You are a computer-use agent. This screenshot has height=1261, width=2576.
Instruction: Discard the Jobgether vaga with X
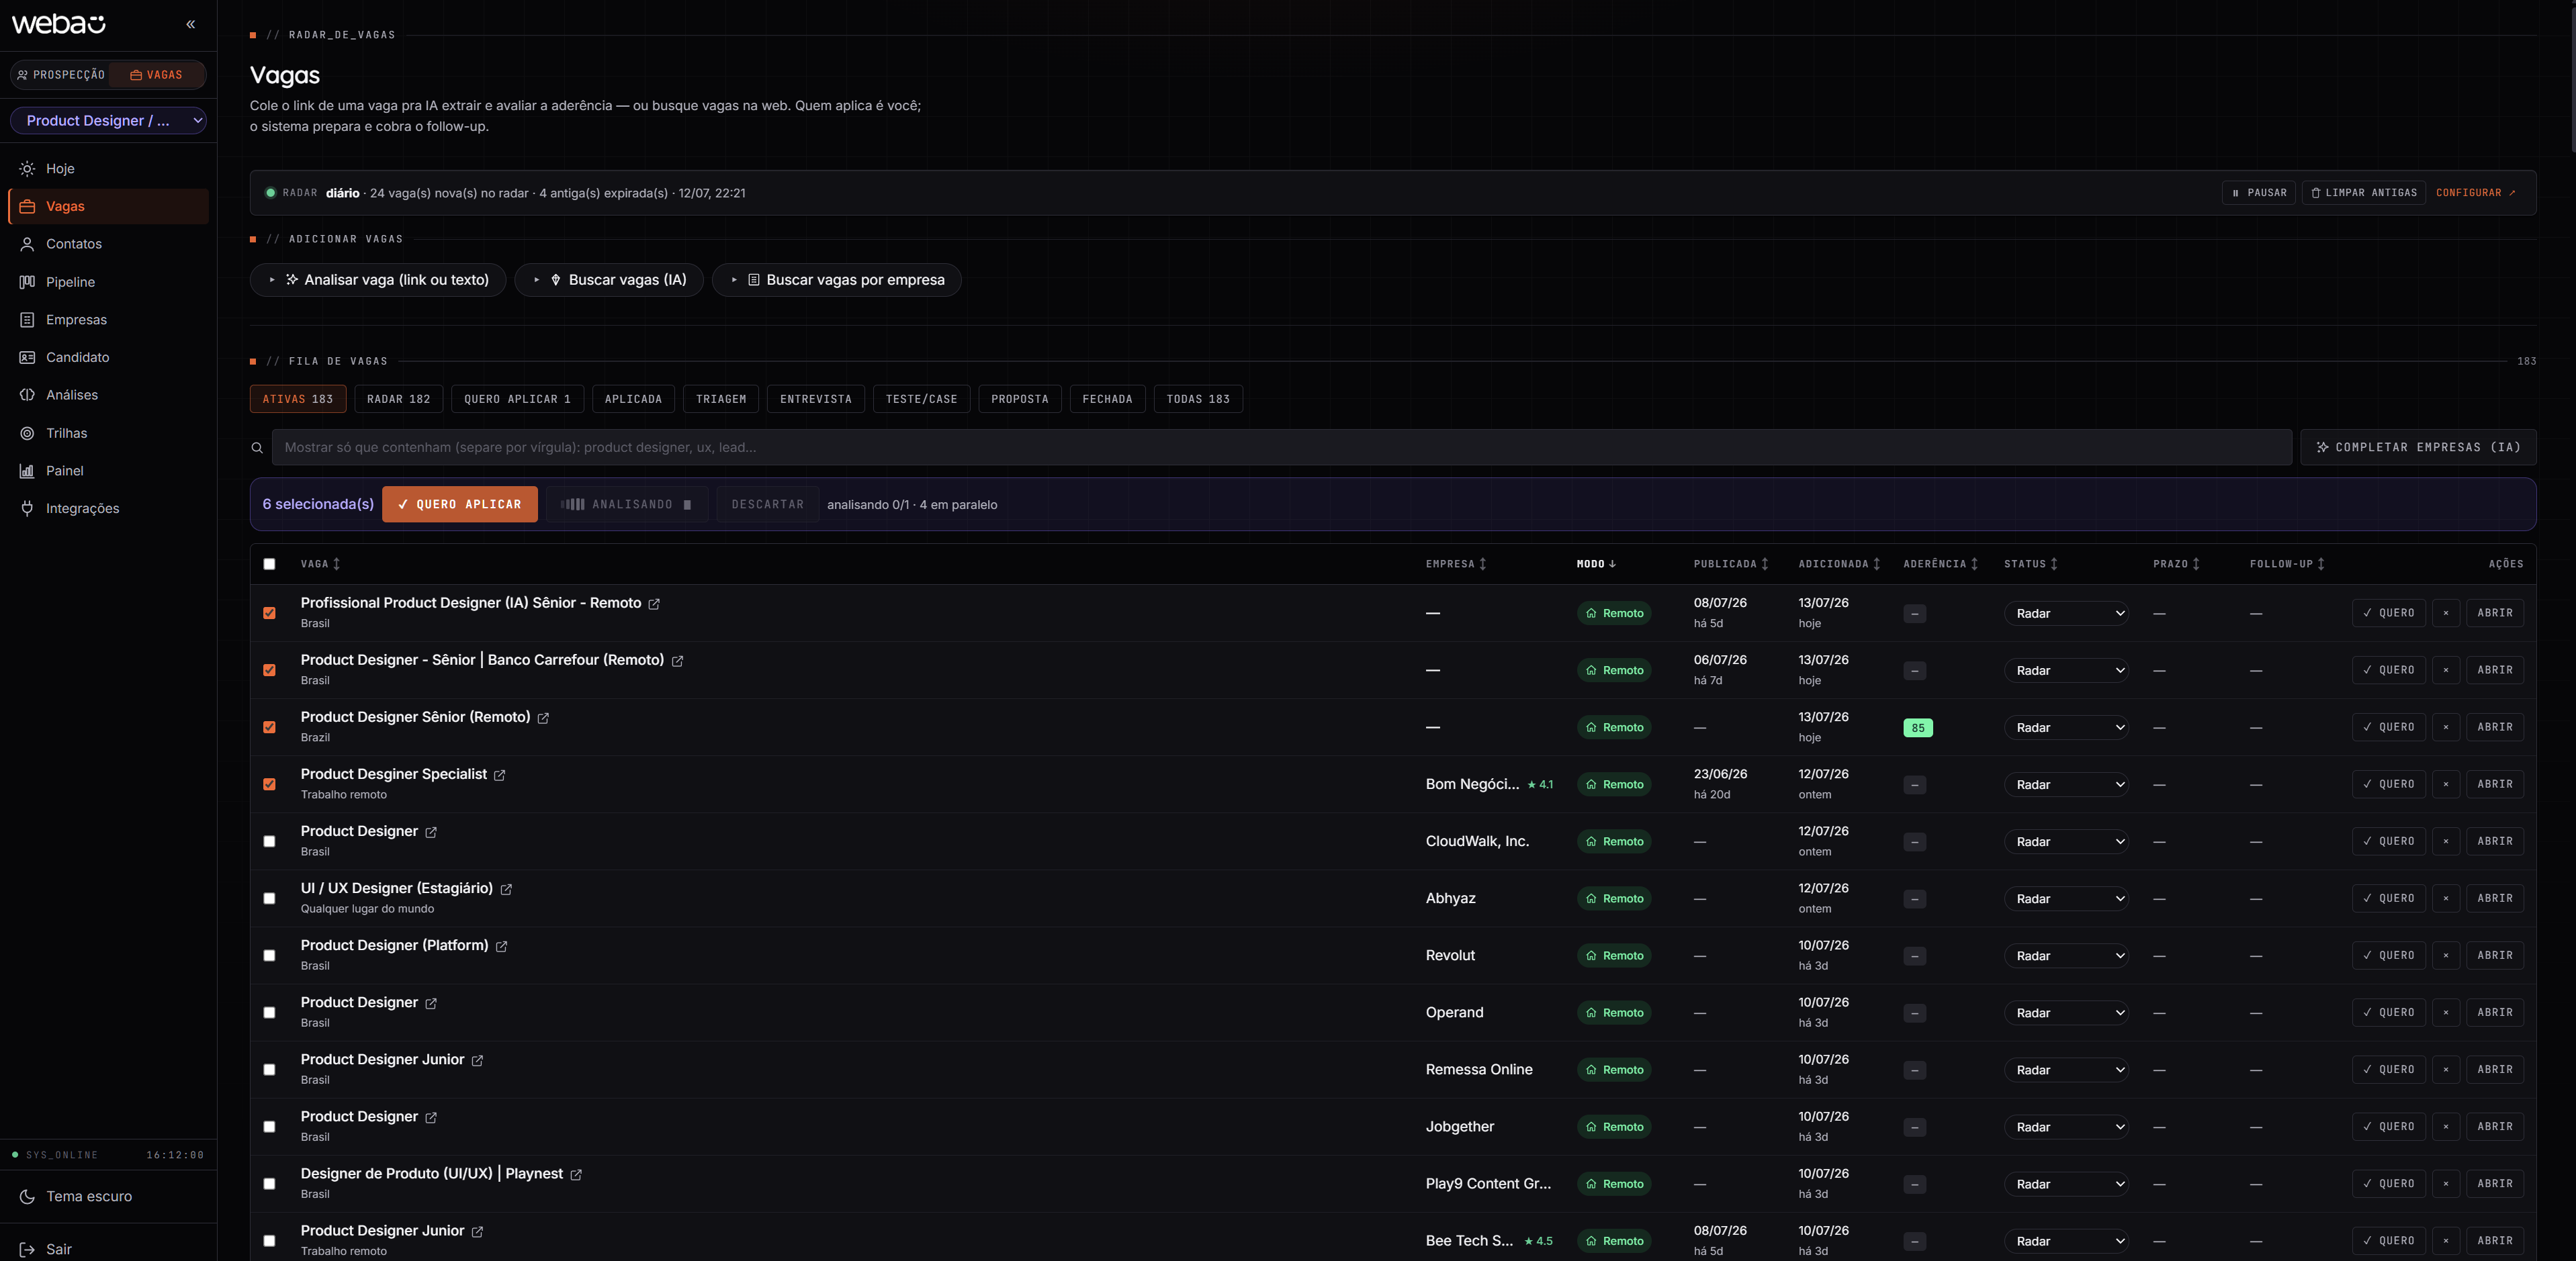[x=2445, y=1126]
